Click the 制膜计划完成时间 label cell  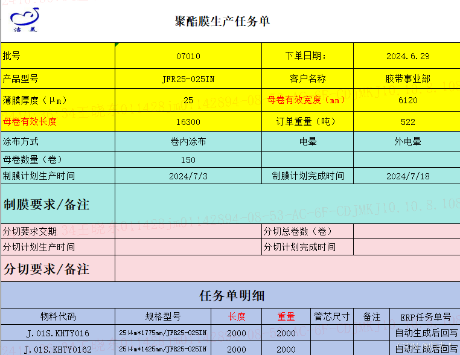[x=307, y=176]
